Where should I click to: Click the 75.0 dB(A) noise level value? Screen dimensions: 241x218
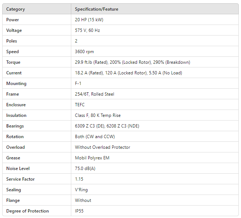pos(85,169)
